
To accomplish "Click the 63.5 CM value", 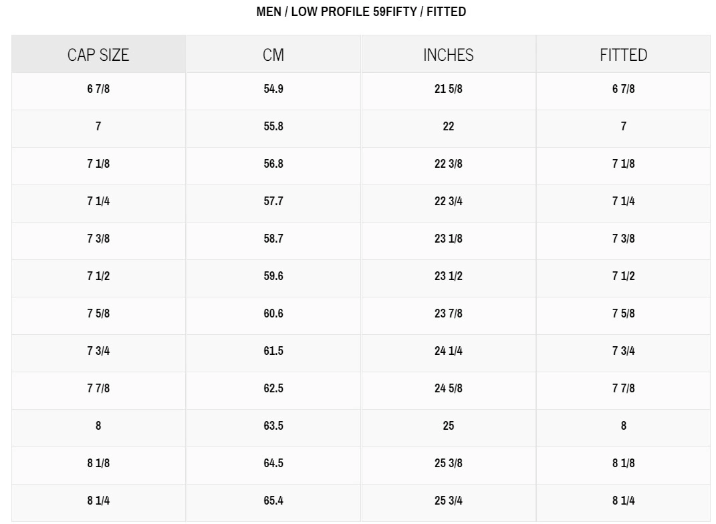I will (x=273, y=426).
